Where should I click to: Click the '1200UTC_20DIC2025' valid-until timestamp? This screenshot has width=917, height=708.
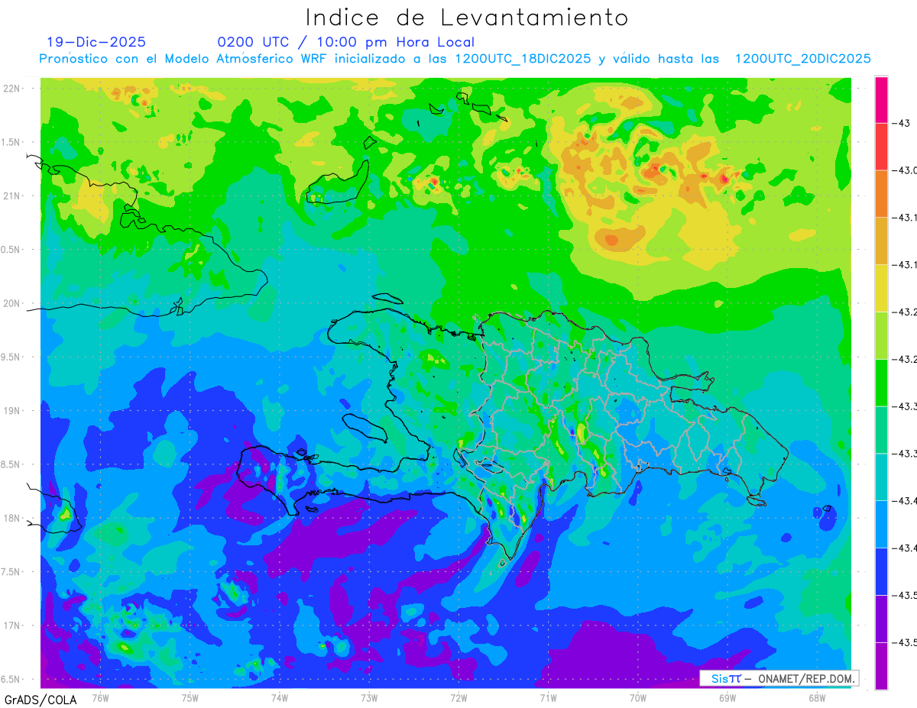[803, 59]
